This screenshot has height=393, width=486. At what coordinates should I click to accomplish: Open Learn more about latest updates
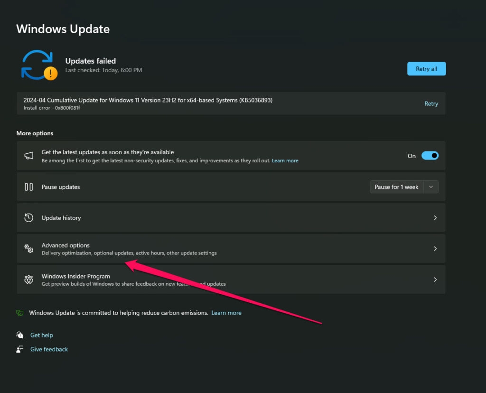pyautogui.click(x=285, y=160)
